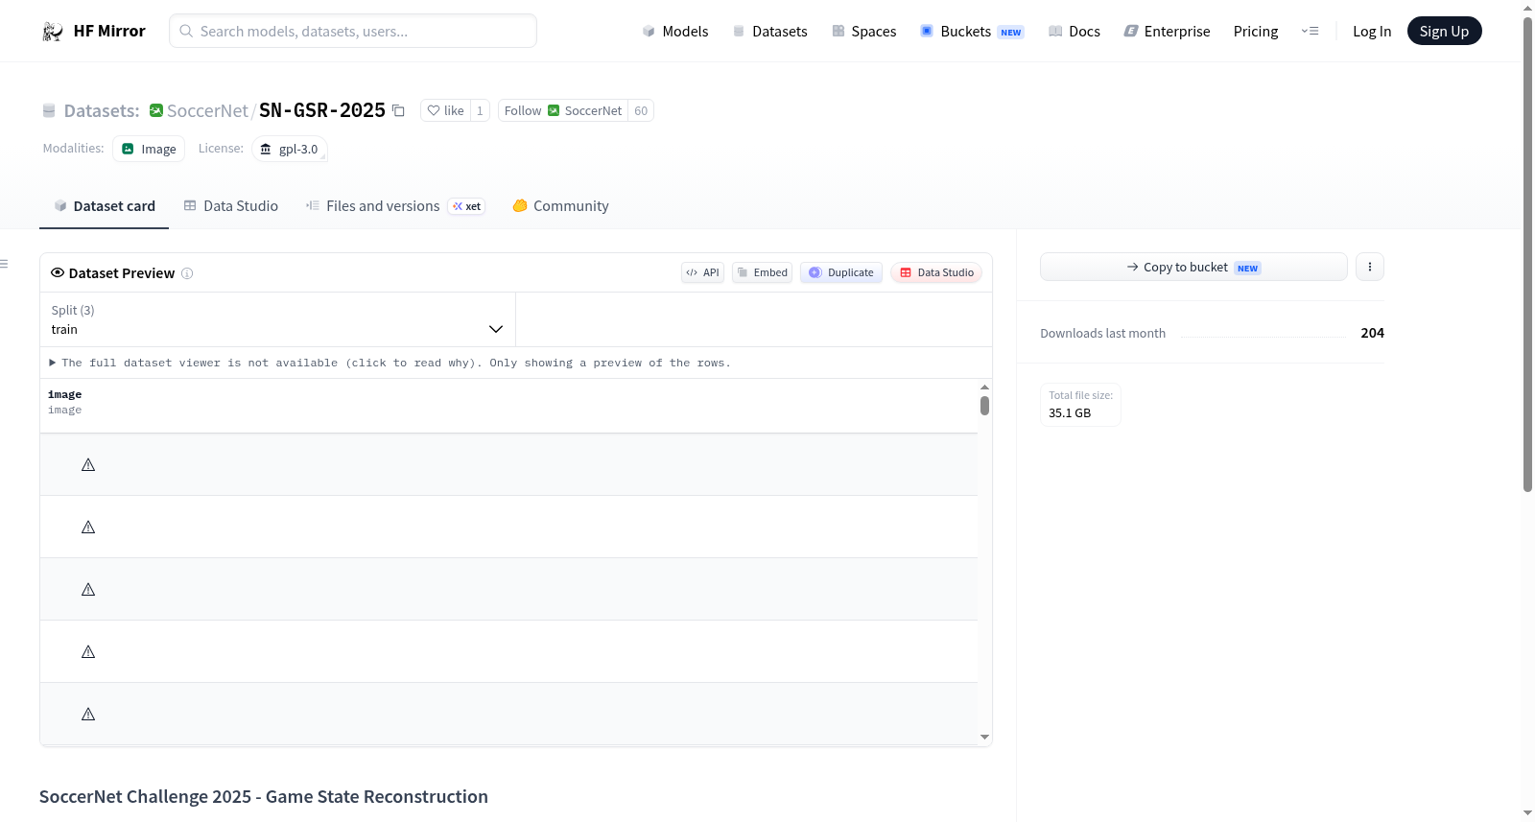Viewport: 1535px width, 822px height.
Task: Click the page vertical scrollbar
Action: 1528,254
